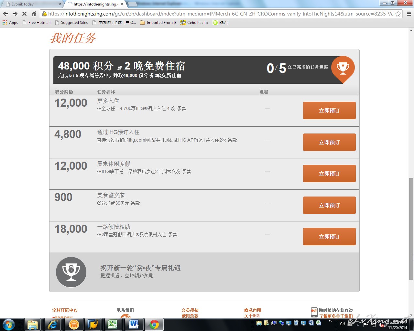
Task: Click the 18,000 points value
Action: (71, 229)
